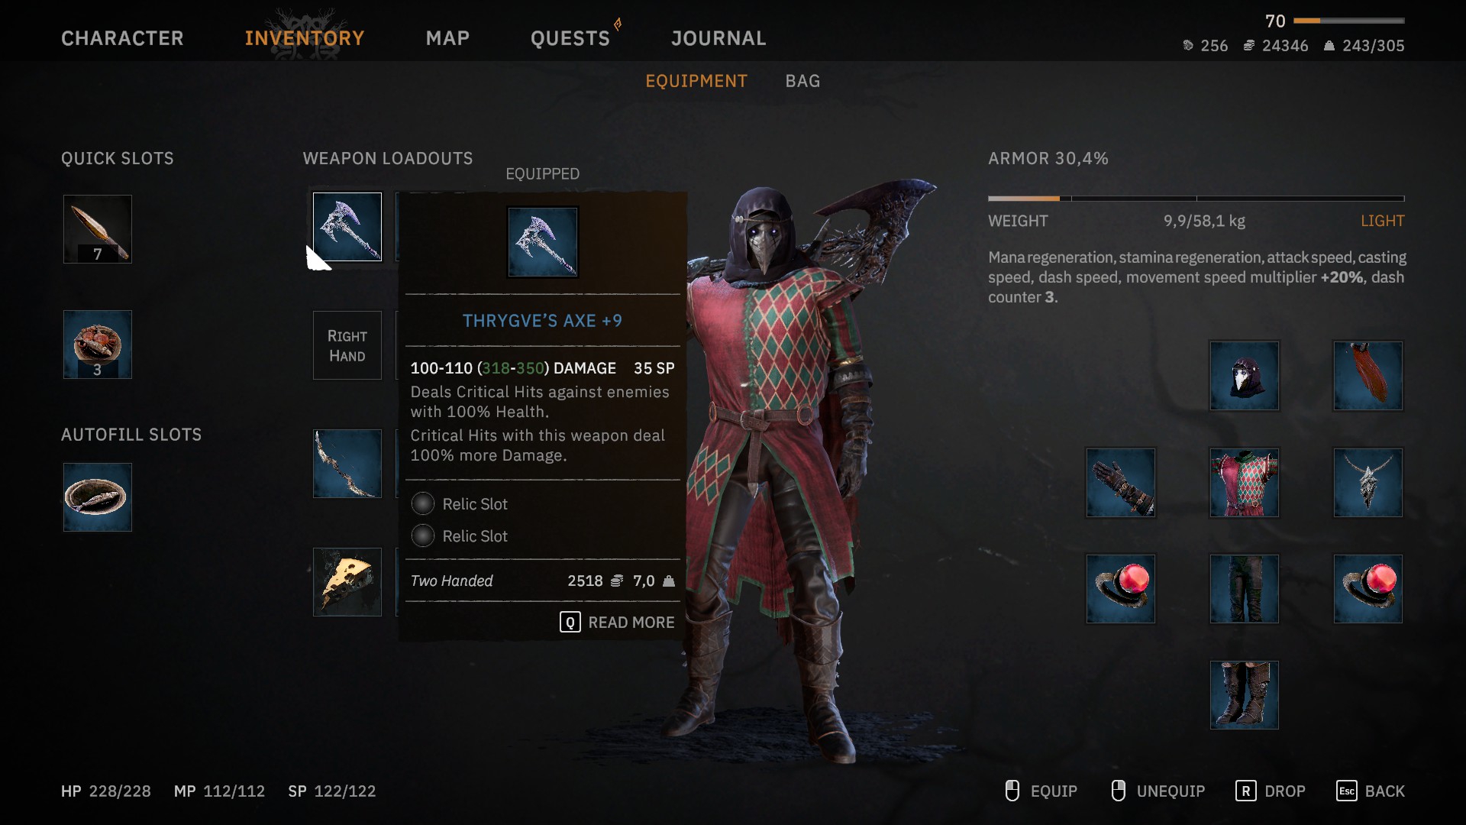Click the weight capacity bar
This screenshot has height=825, width=1466.
click(1196, 199)
